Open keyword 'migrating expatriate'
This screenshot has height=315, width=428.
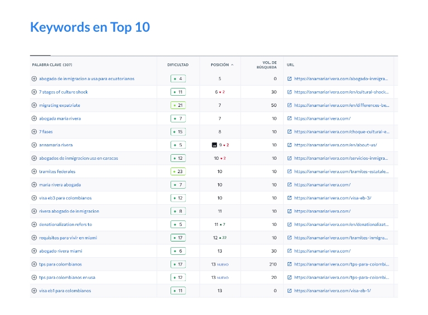click(60, 105)
